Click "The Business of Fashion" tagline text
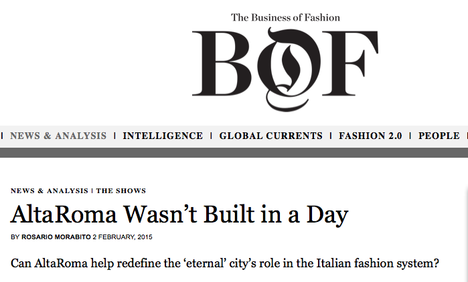This screenshot has width=468, height=282. tap(285, 17)
